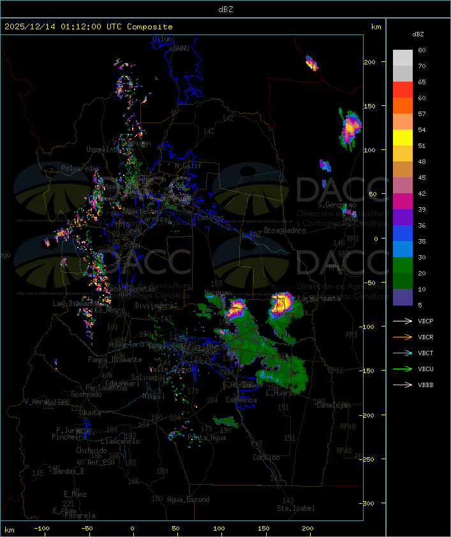
Task: Click the VBBB legend label
Action: pos(425,385)
